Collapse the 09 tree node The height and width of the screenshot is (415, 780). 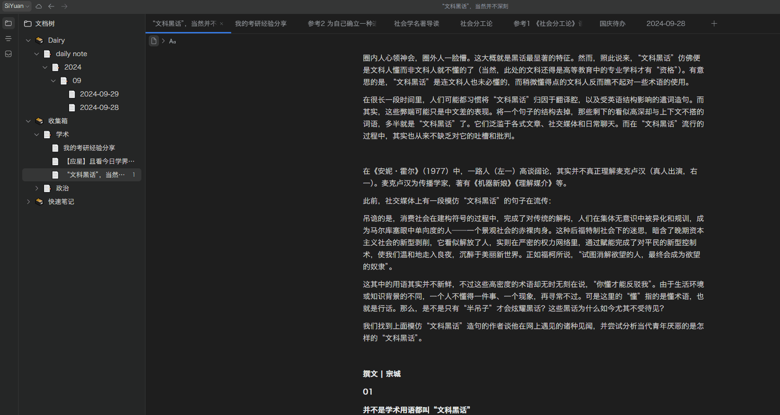(53, 81)
